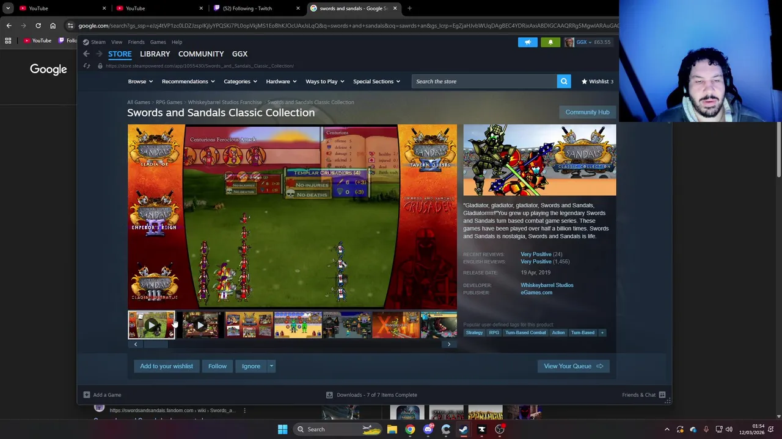782x439 pixels.
Task: Open the Friends & Chat icon
Action: point(662,394)
